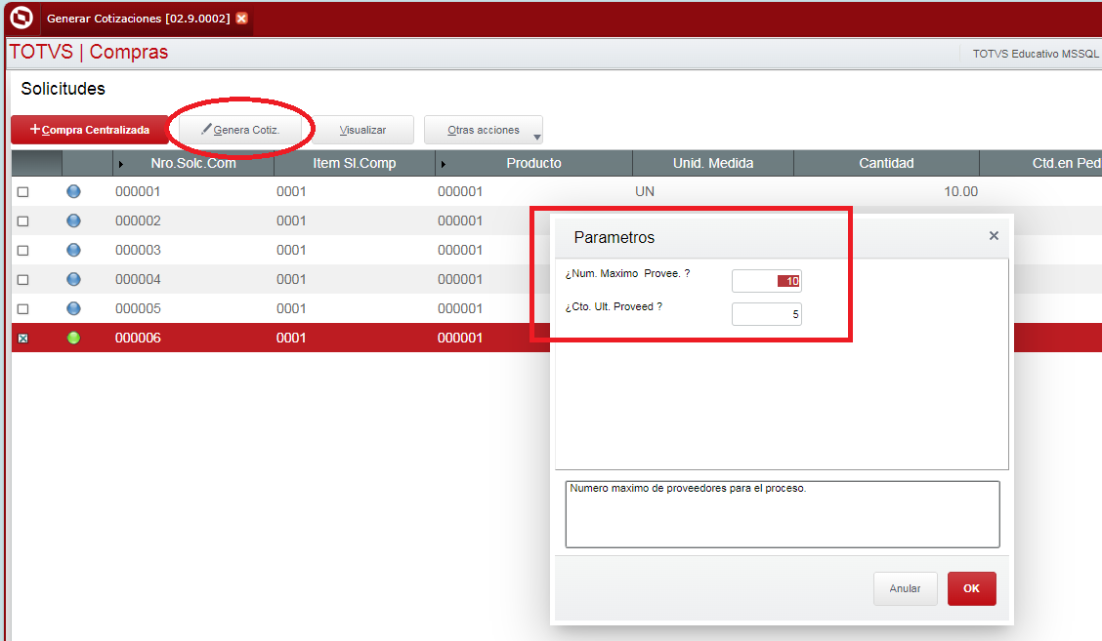The height and width of the screenshot is (641, 1102).
Task: Click the Nro.Solc.Com column header
Action: pos(193,163)
